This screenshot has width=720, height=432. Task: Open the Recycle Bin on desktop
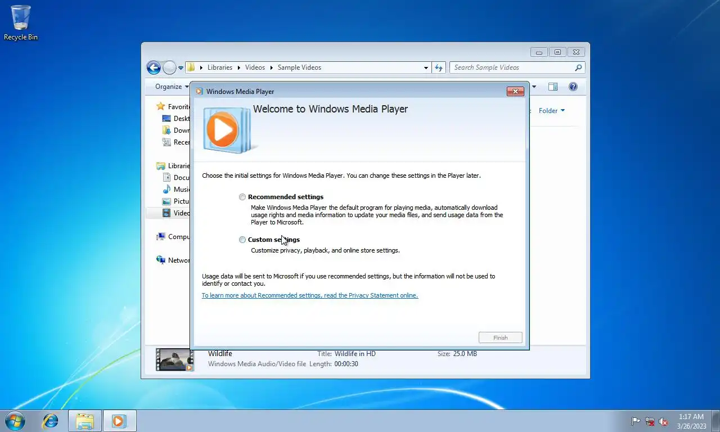(x=21, y=22)
